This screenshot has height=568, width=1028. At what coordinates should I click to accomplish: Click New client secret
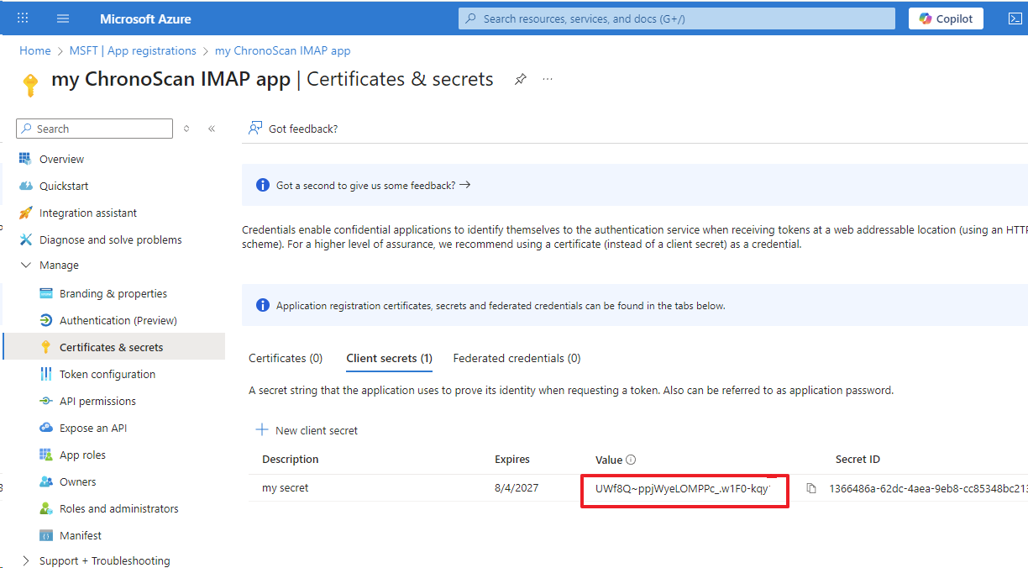click(307, 430)
